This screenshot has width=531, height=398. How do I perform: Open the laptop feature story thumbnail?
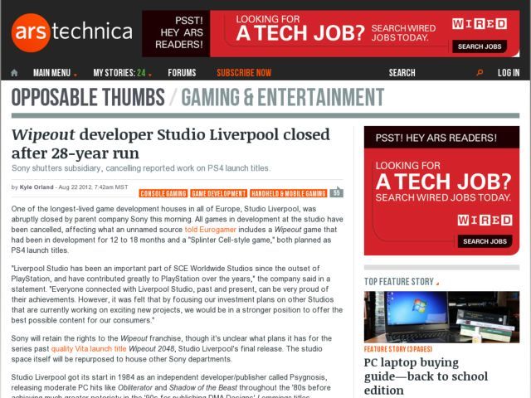(441, 317)
